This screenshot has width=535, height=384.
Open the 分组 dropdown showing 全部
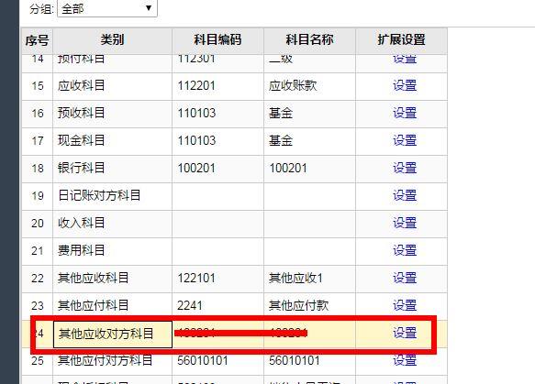coord(107,8)
